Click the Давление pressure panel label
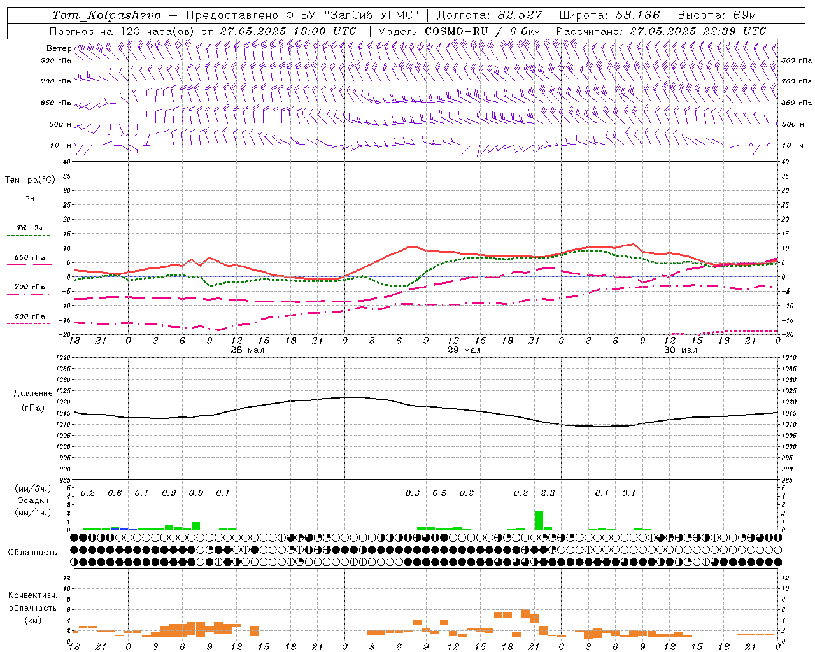 (32, 393)
